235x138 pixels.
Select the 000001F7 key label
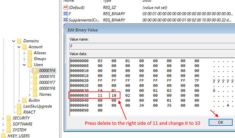click(x=47, y=83)
